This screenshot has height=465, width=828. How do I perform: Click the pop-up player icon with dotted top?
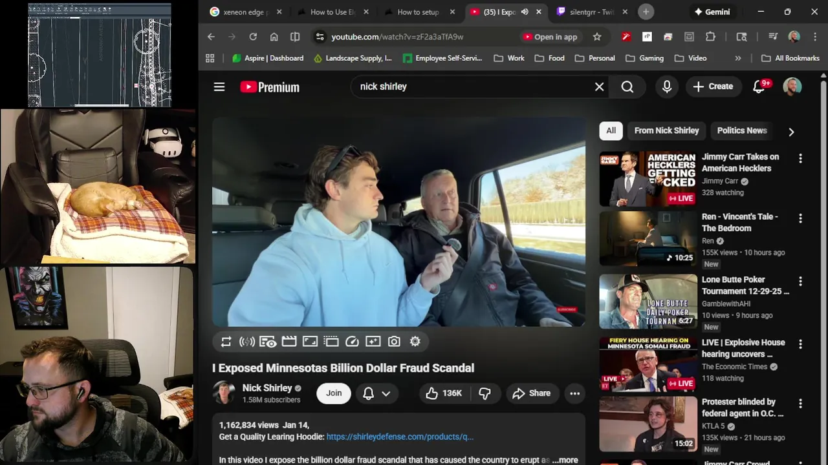point(331,342)
